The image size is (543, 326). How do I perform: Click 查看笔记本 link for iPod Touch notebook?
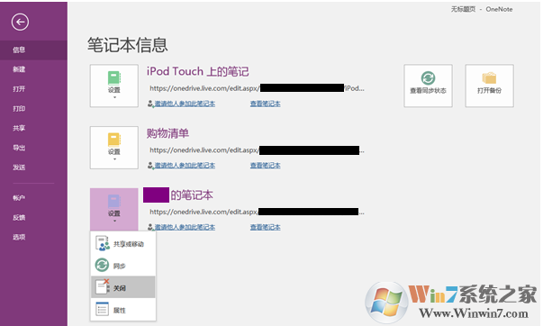[x=266, y=104]
